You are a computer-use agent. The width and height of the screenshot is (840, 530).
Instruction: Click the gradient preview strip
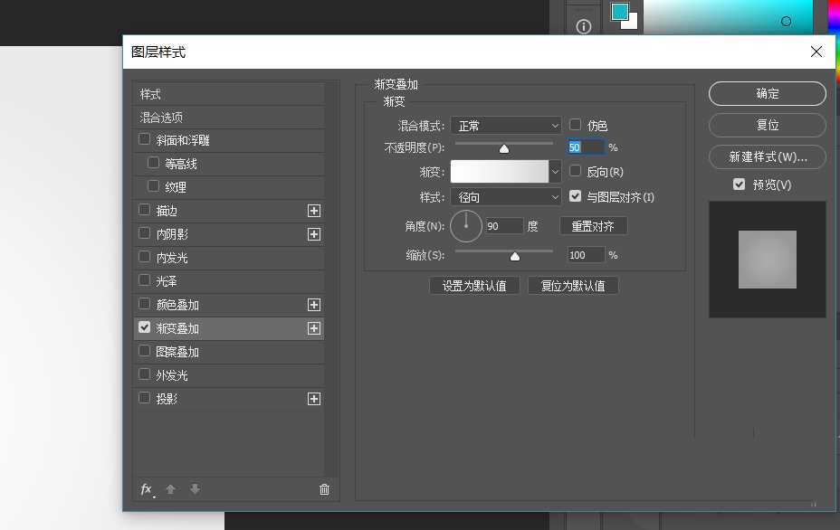(500, 171)
